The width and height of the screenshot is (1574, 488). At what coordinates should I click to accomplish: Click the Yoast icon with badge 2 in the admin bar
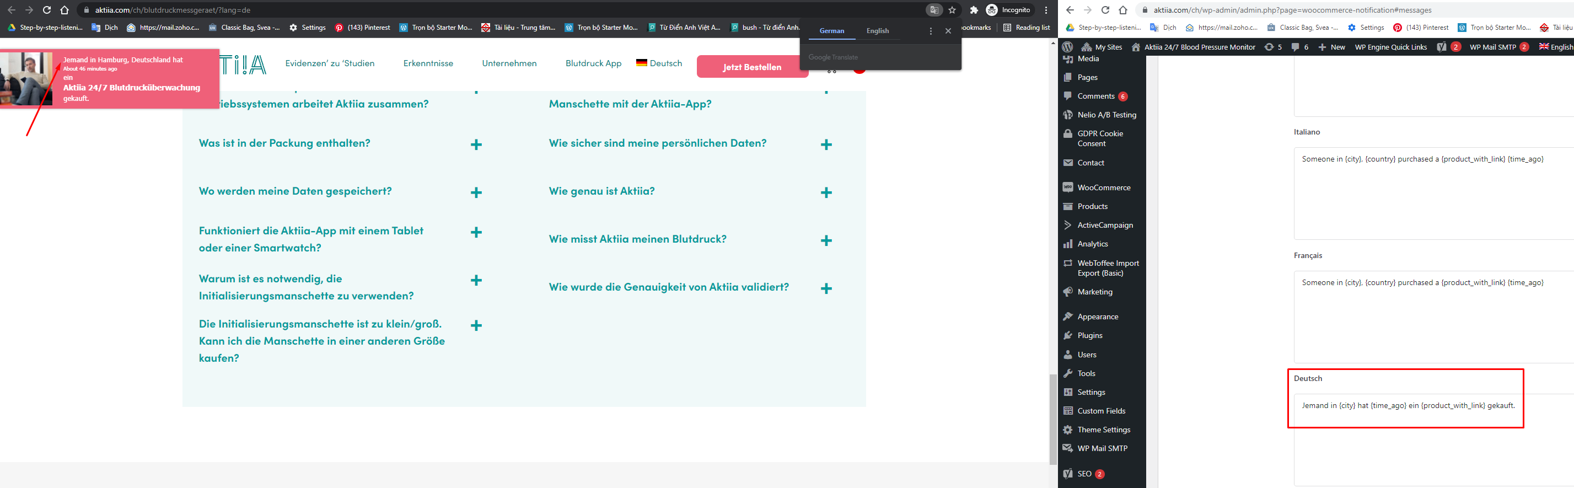click(1448, 47)
